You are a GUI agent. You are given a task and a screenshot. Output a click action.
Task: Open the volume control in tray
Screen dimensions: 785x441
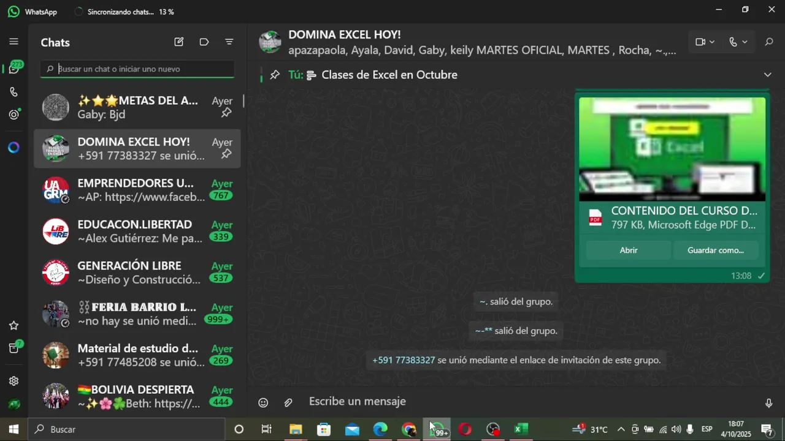point(676,429)
